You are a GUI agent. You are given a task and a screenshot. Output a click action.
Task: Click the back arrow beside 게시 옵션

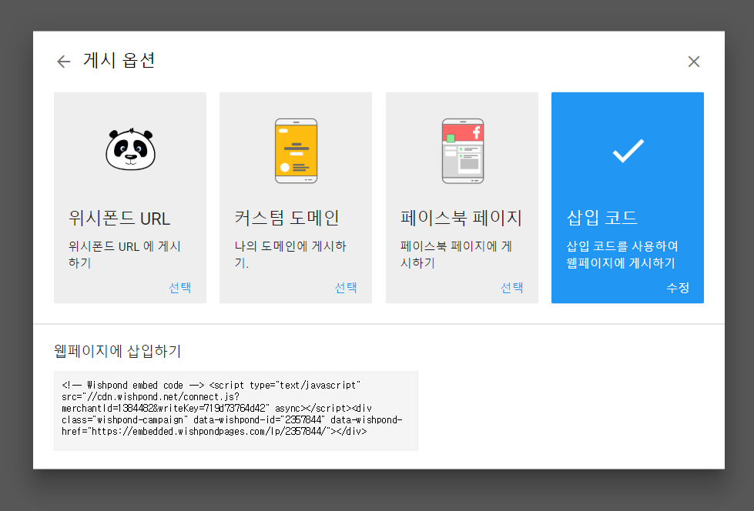pyautogui.click(x=63, y=62)
